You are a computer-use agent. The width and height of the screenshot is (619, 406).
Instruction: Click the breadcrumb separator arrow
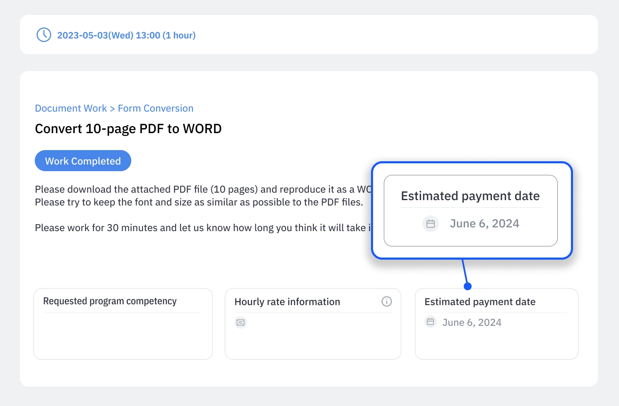(x=112, y=109)
